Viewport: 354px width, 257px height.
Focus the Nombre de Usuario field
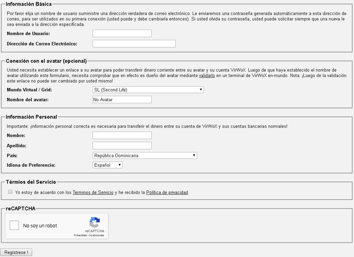pos(122,33)
